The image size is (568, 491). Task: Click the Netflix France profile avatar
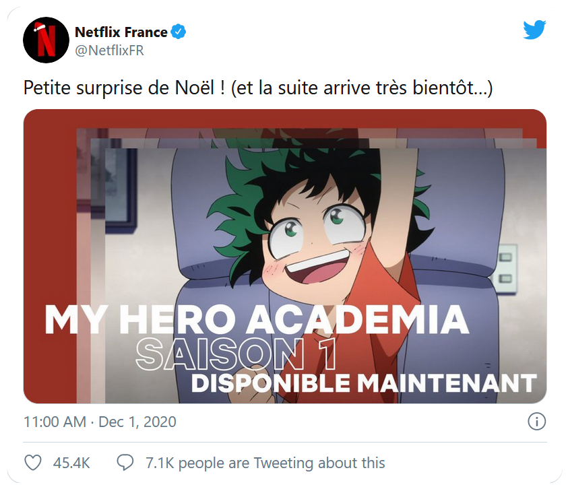[x=46, y=40]
